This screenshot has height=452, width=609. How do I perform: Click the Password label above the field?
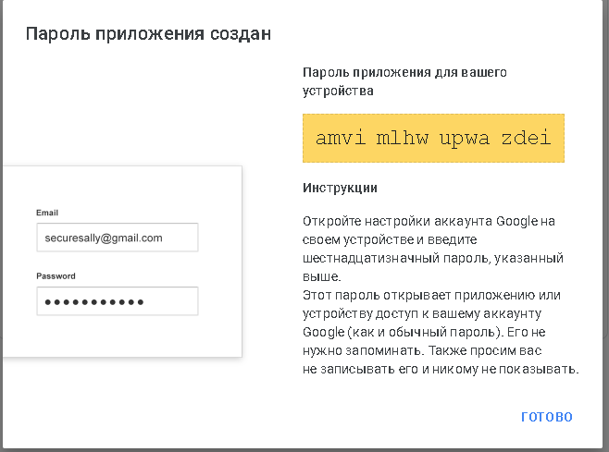(56, 275)
